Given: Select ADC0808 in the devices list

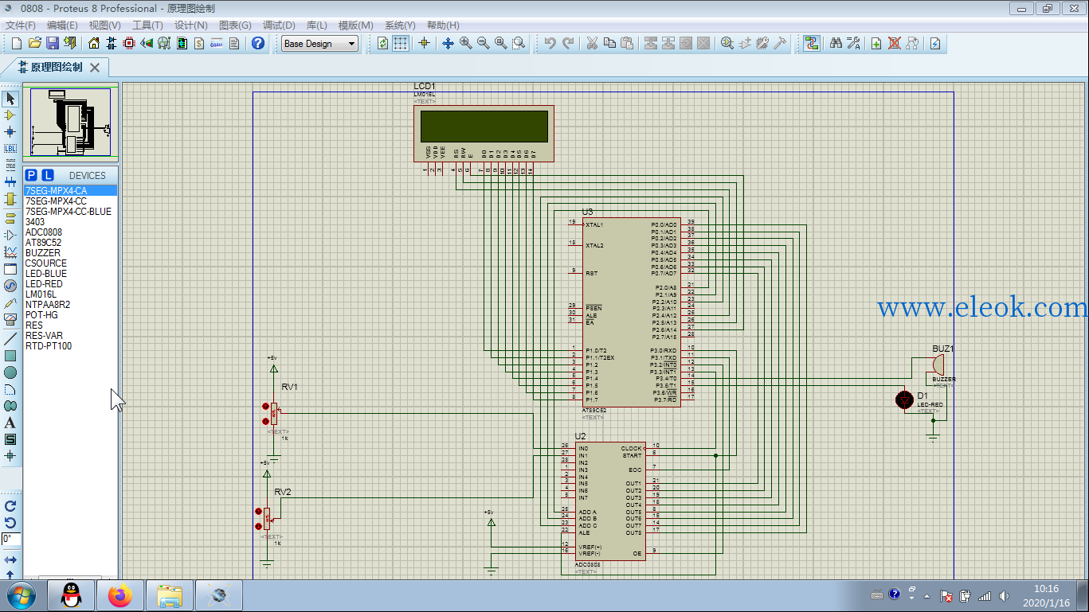Looking at the screenshot, I should 44,232.
